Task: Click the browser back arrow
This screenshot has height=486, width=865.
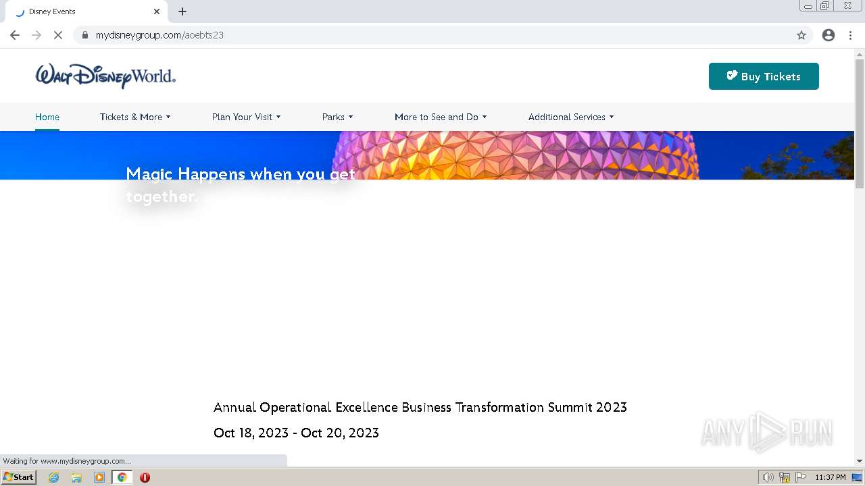Action: click(x=15, y=35)
